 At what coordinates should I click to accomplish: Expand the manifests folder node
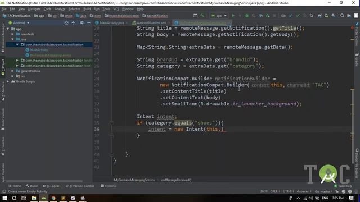point(12,34)
